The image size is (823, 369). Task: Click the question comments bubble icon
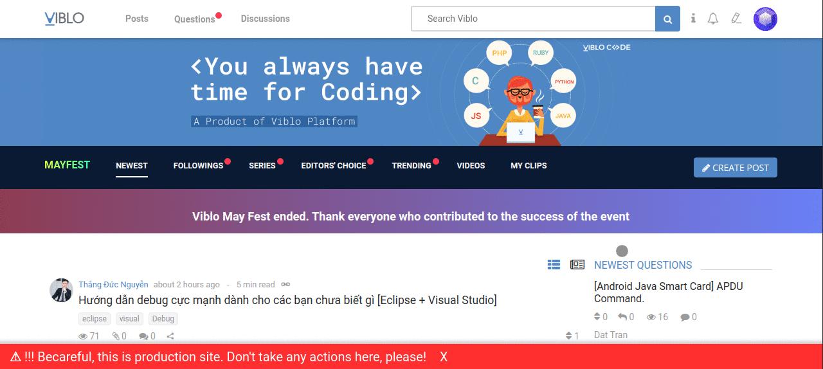[x=685, y=317]
